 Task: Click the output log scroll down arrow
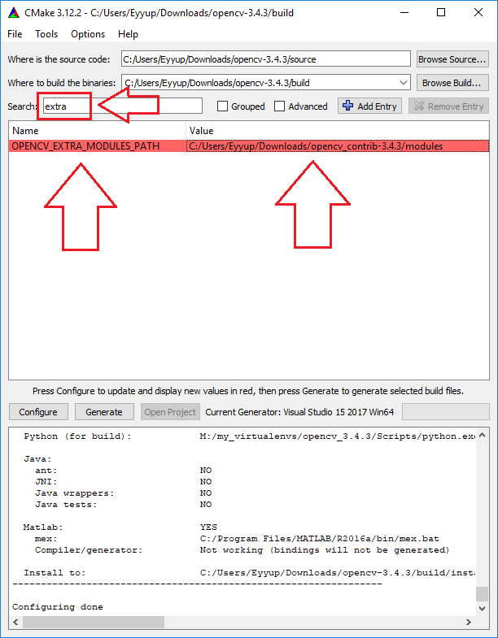(482, 609)
